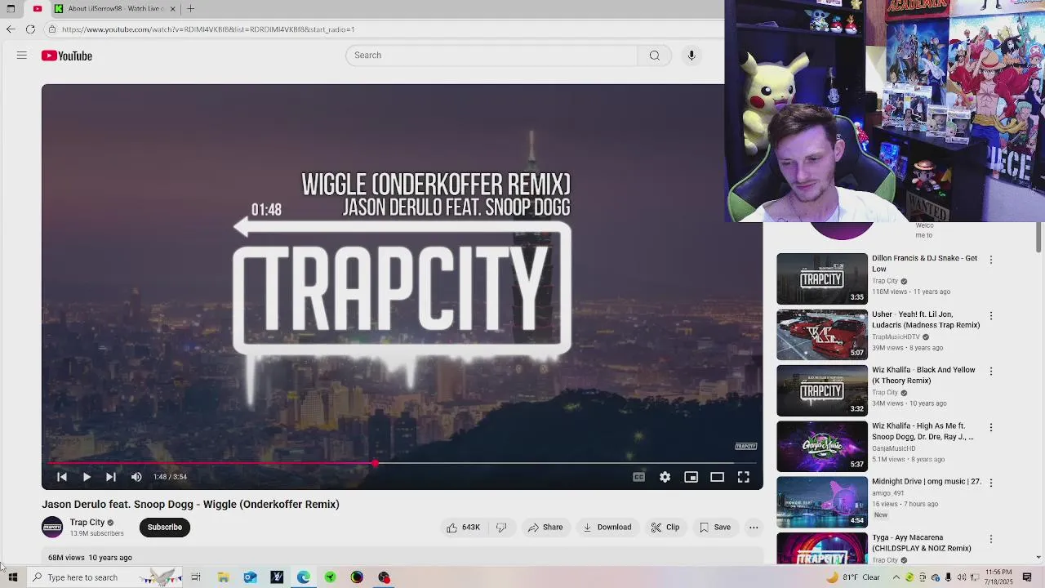Switch to About LilSorrow98 browser tab
1045x588 pixels.
(x=116, y=8)
